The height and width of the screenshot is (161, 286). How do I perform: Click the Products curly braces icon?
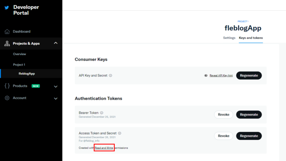click(x=7, y=86)
